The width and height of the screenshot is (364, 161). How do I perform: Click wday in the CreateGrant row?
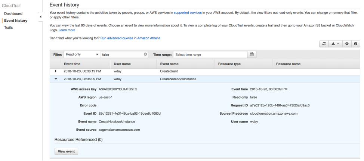click(117, 71)
